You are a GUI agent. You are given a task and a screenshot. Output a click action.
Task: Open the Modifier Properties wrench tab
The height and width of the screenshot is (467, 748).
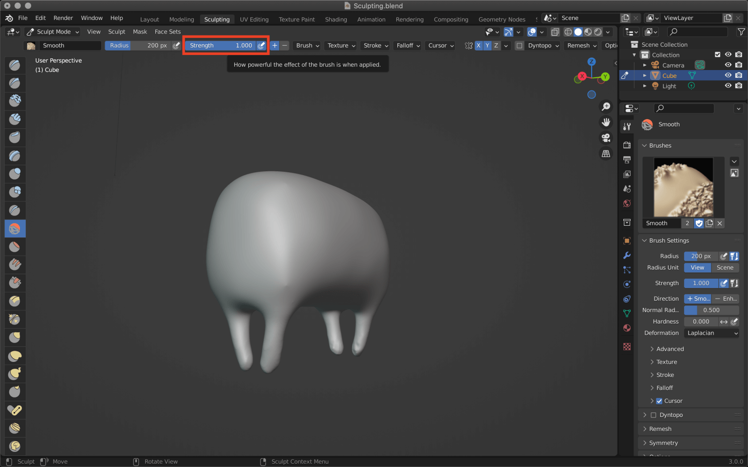coord(627,255)
